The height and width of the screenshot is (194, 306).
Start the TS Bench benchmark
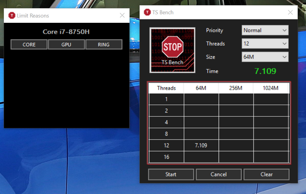[171, 174]
